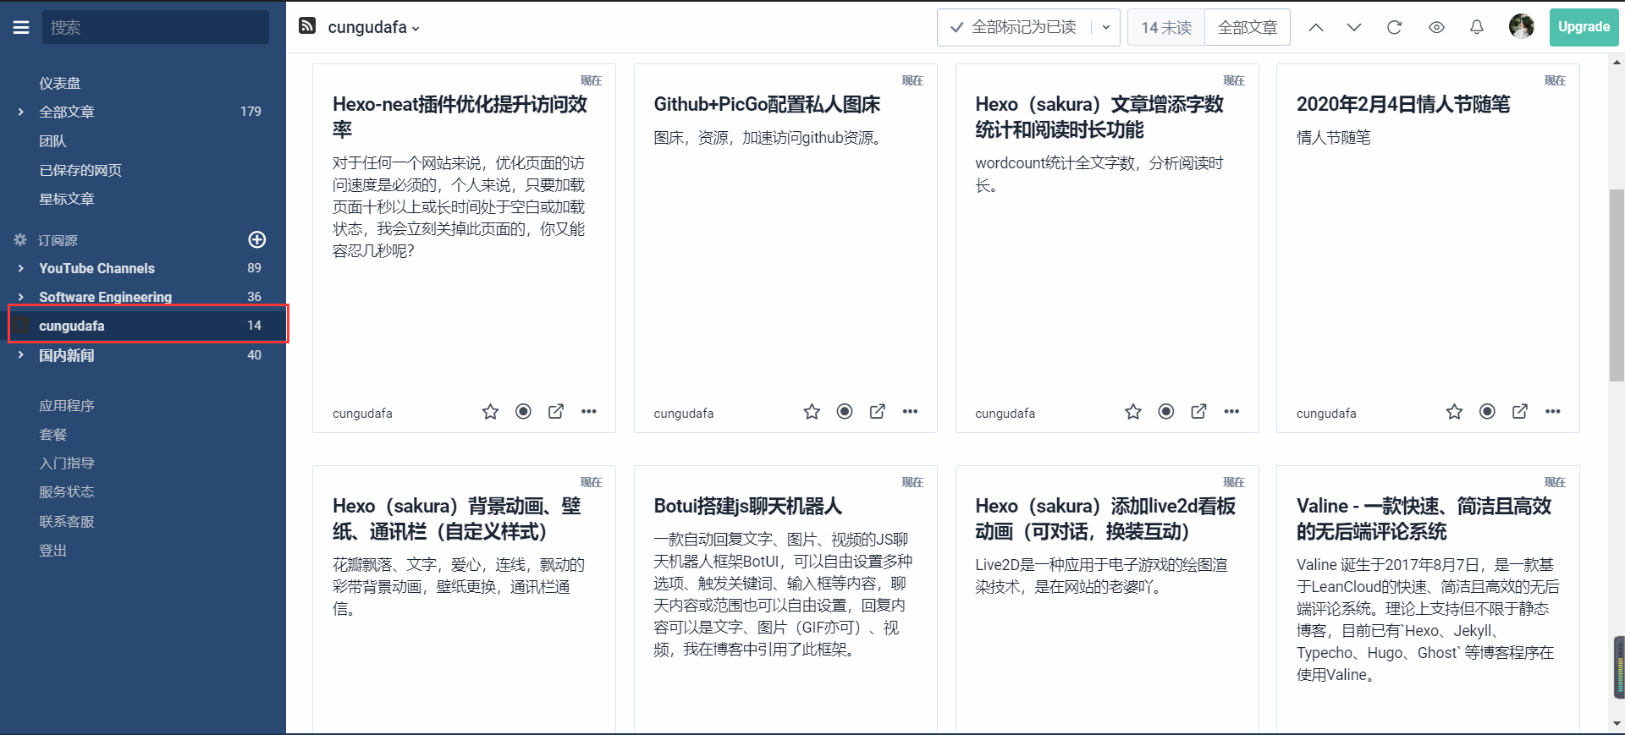
Task: Open 联系客服 link in sidebar
Action: [x=67, y=521]
